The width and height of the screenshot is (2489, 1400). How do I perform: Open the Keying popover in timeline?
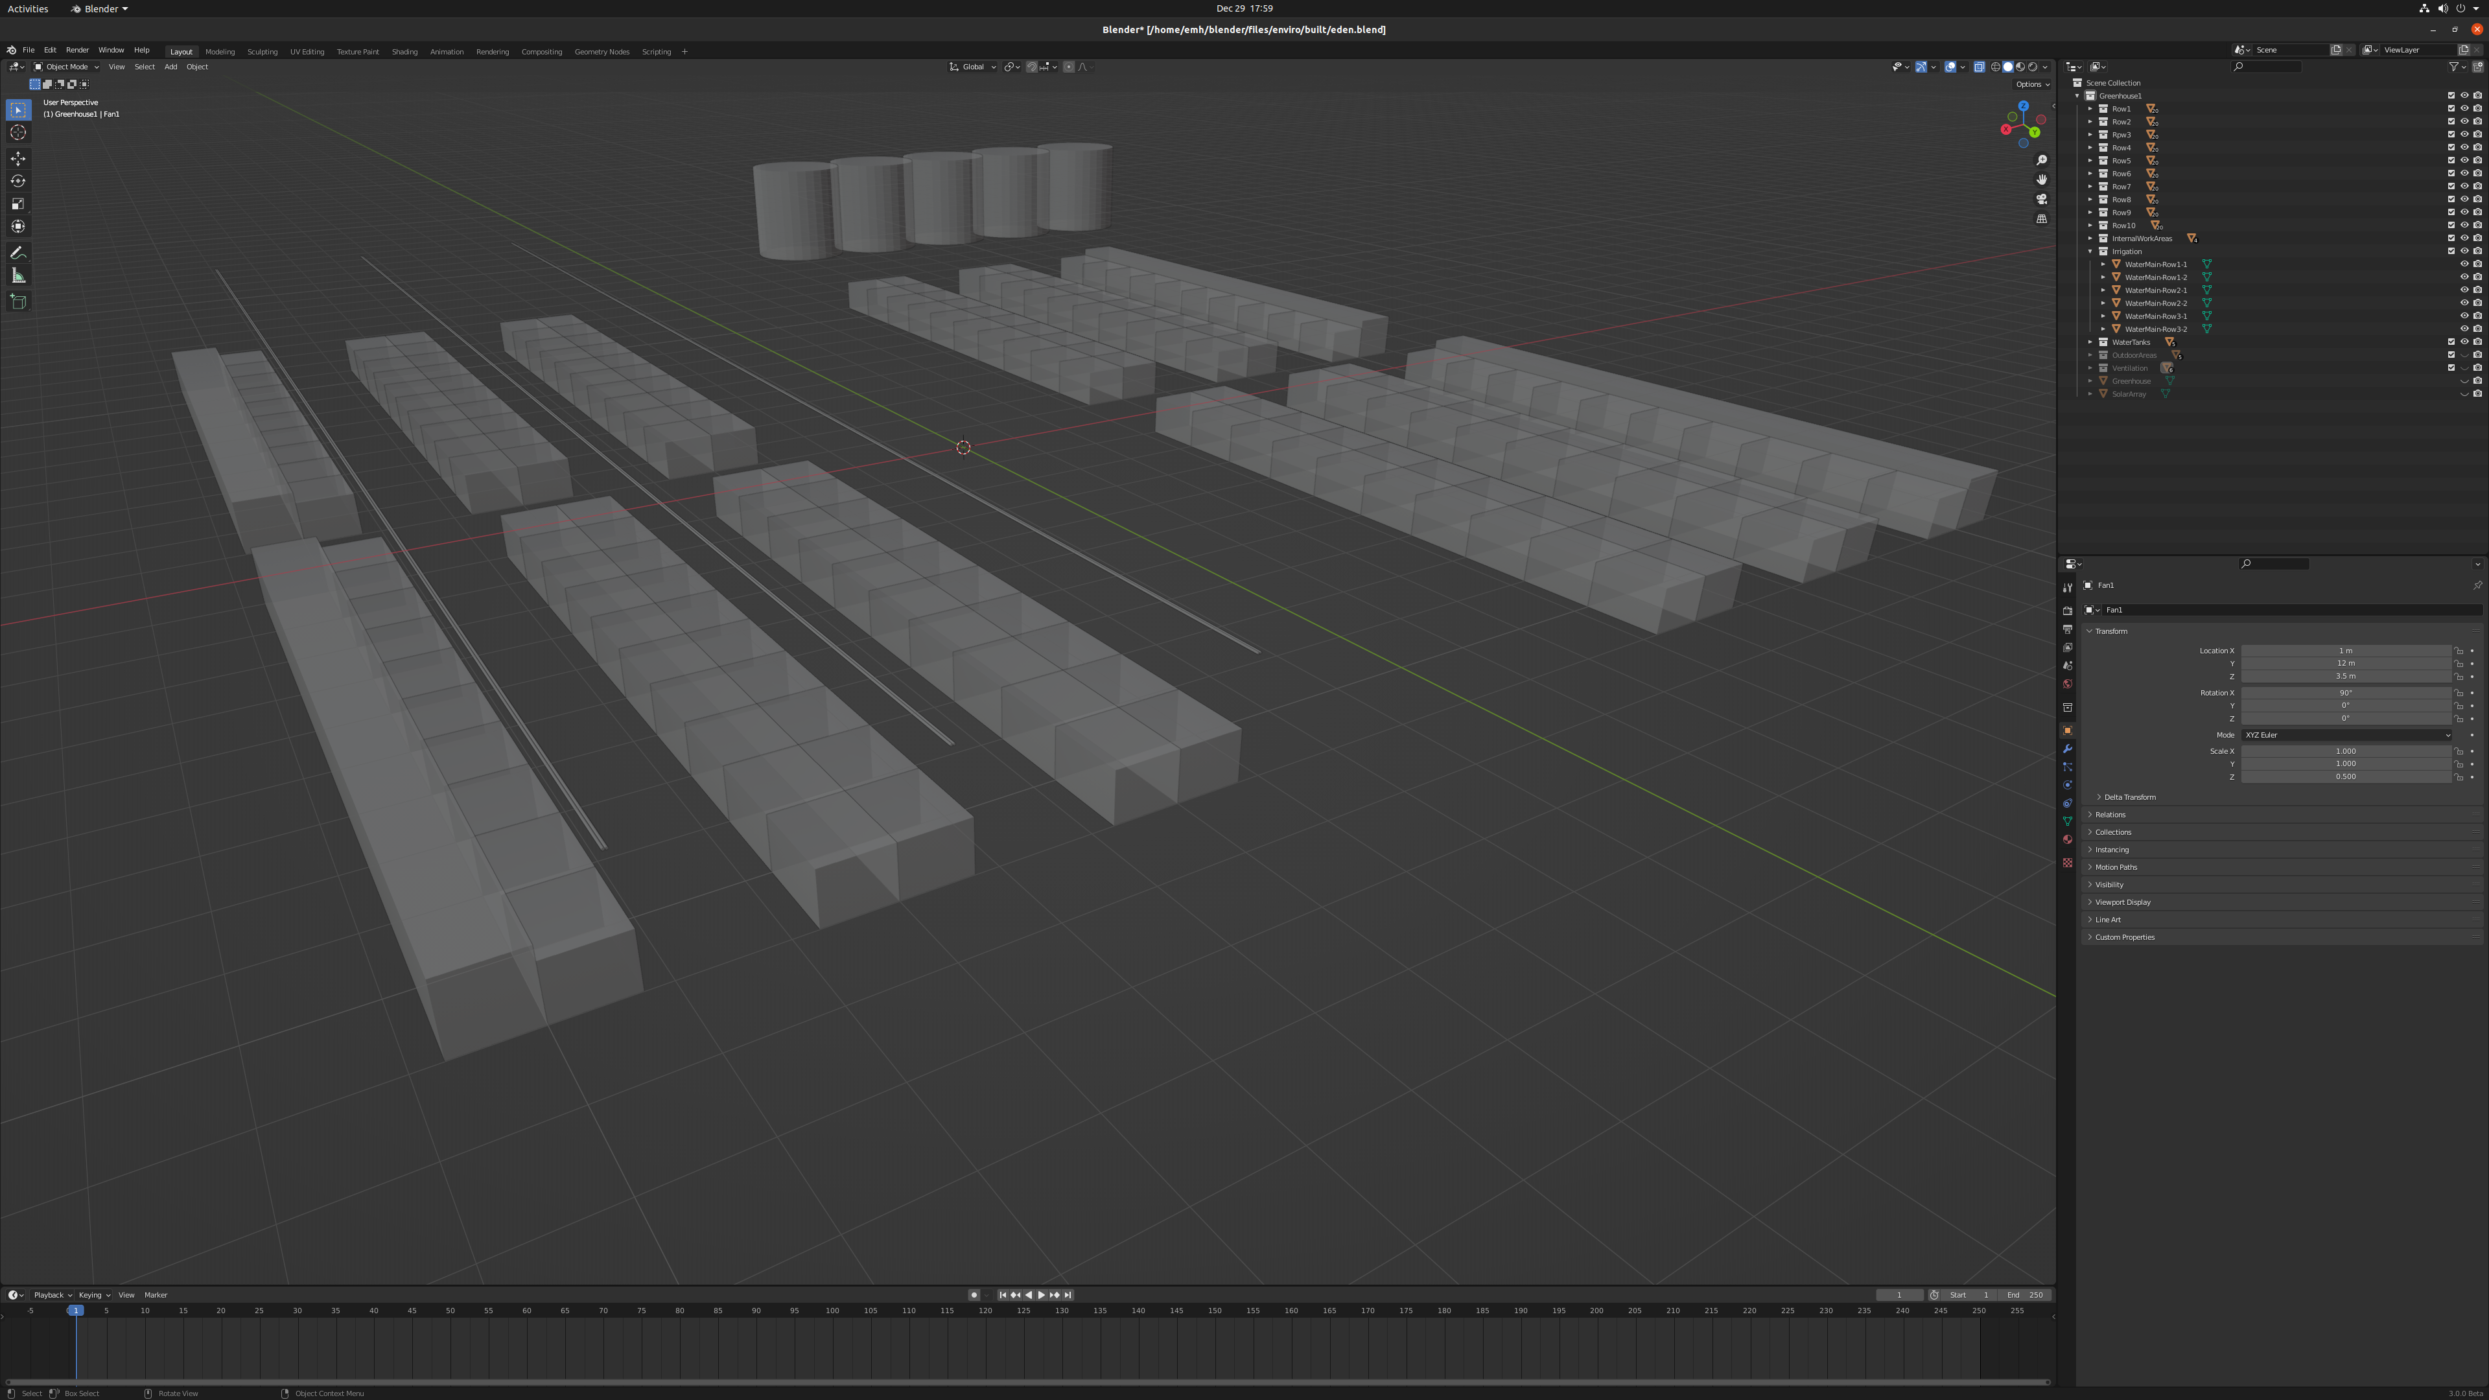coord(94,1296)
